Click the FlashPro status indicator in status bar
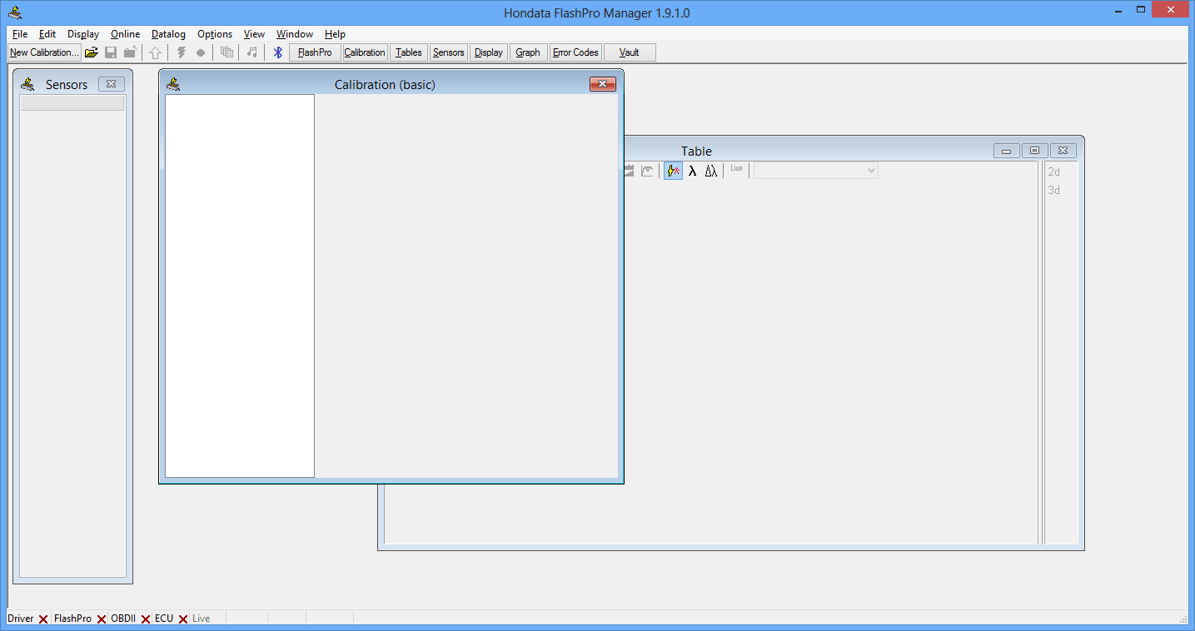 click(80, 619)
